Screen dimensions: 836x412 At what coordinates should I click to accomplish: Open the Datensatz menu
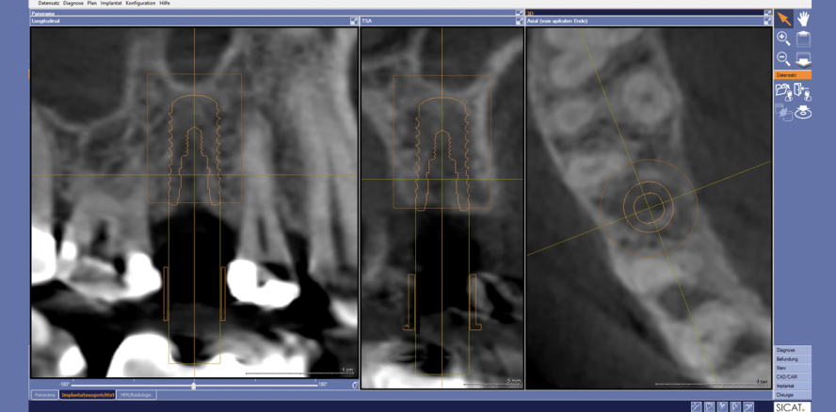pos(49,3)
